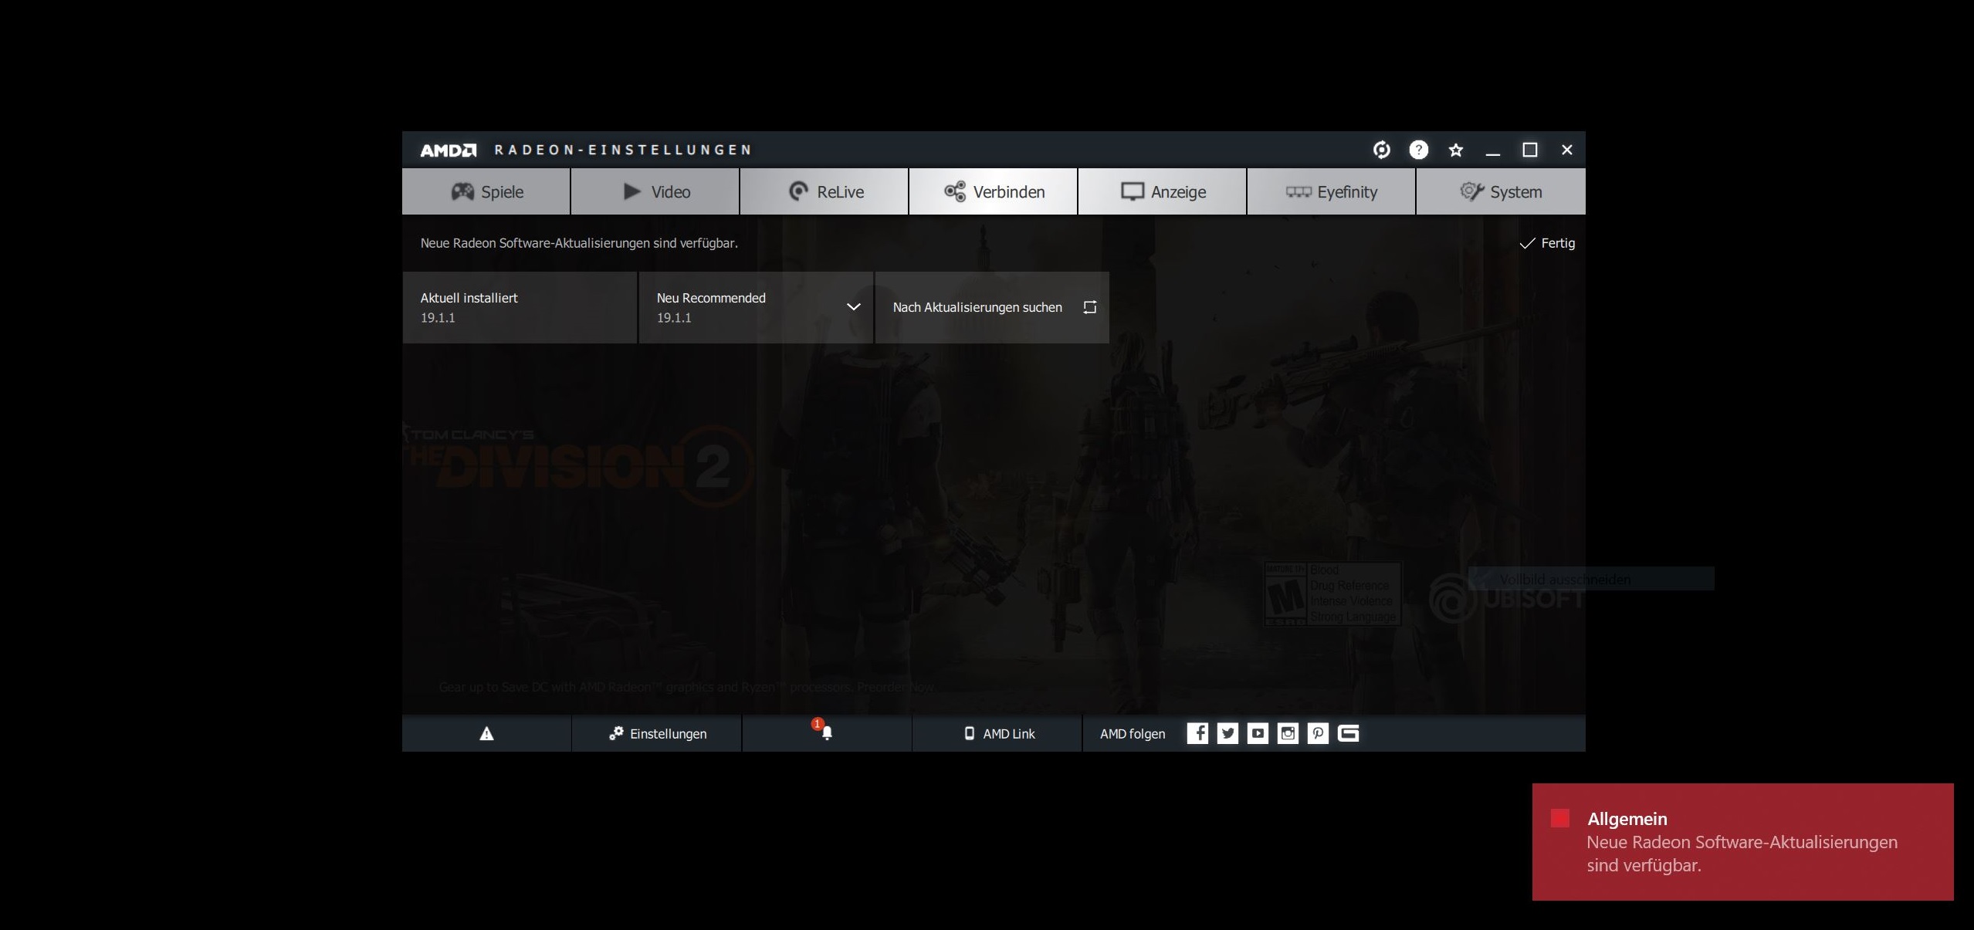Click the warning triangle icon
1974x930 pixels.
click(486, 733)
